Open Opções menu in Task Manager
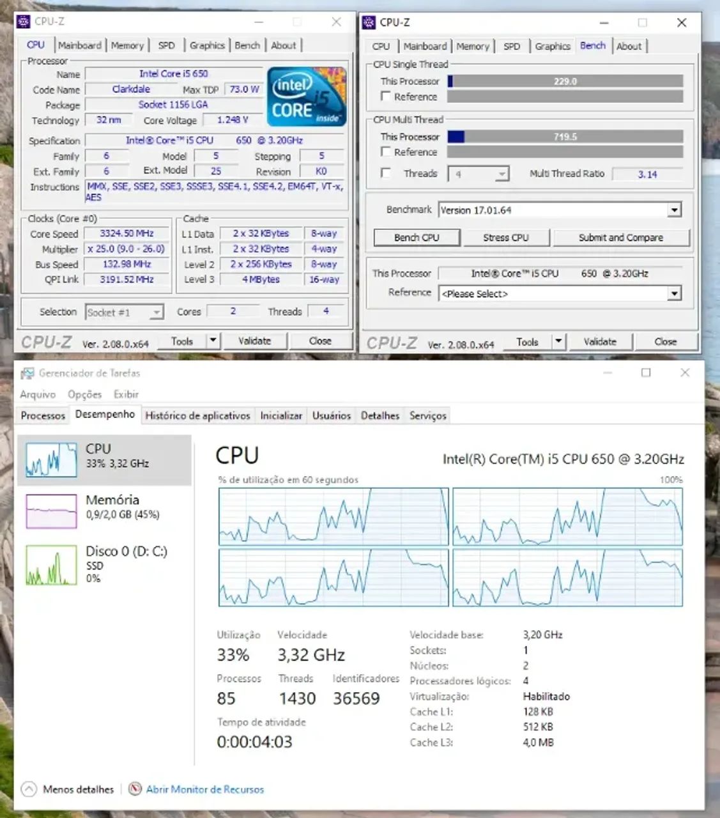Image resolution: width=720 pixels, height=818 pixels. 84,394
